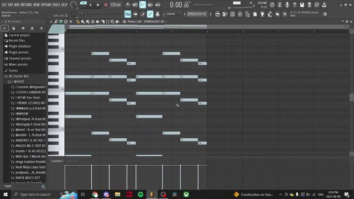This screenshot has height=199, width=354.
Task: Open the Piano roll view toolbar icon
Action: [x=225, y=14]
